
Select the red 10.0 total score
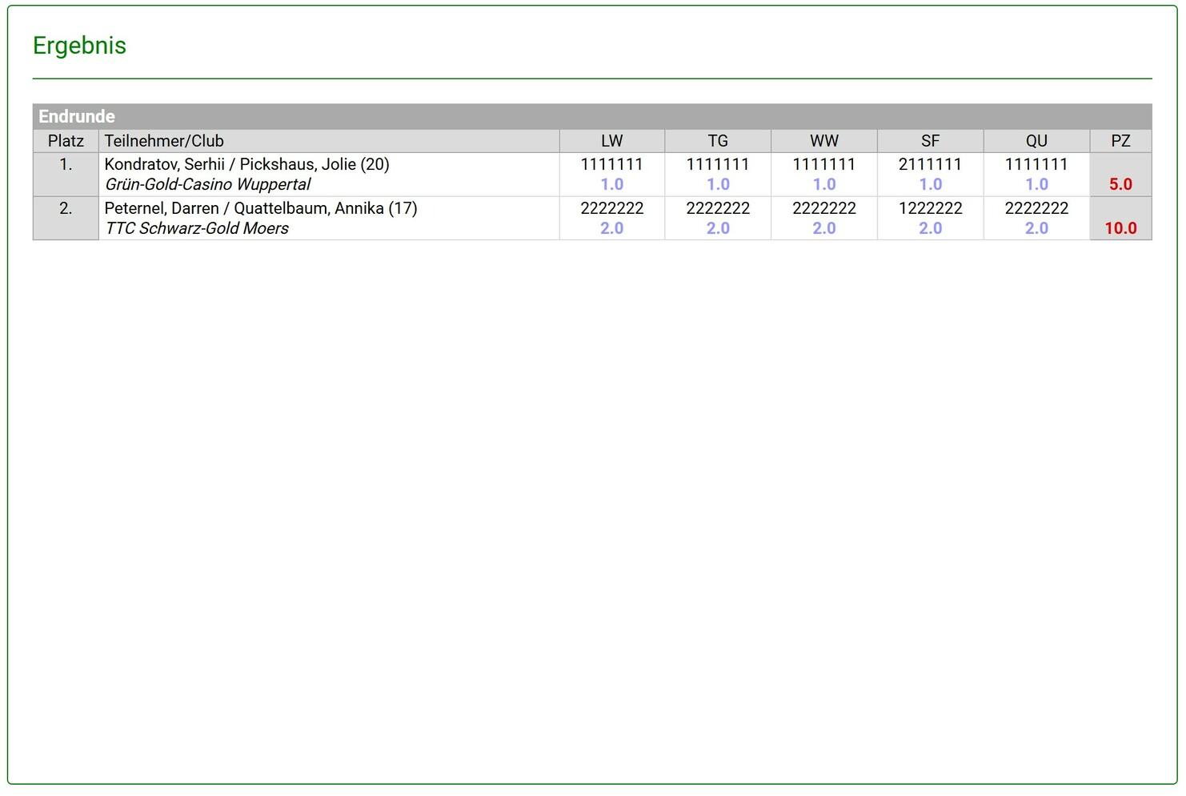[x=1120, y=228]
